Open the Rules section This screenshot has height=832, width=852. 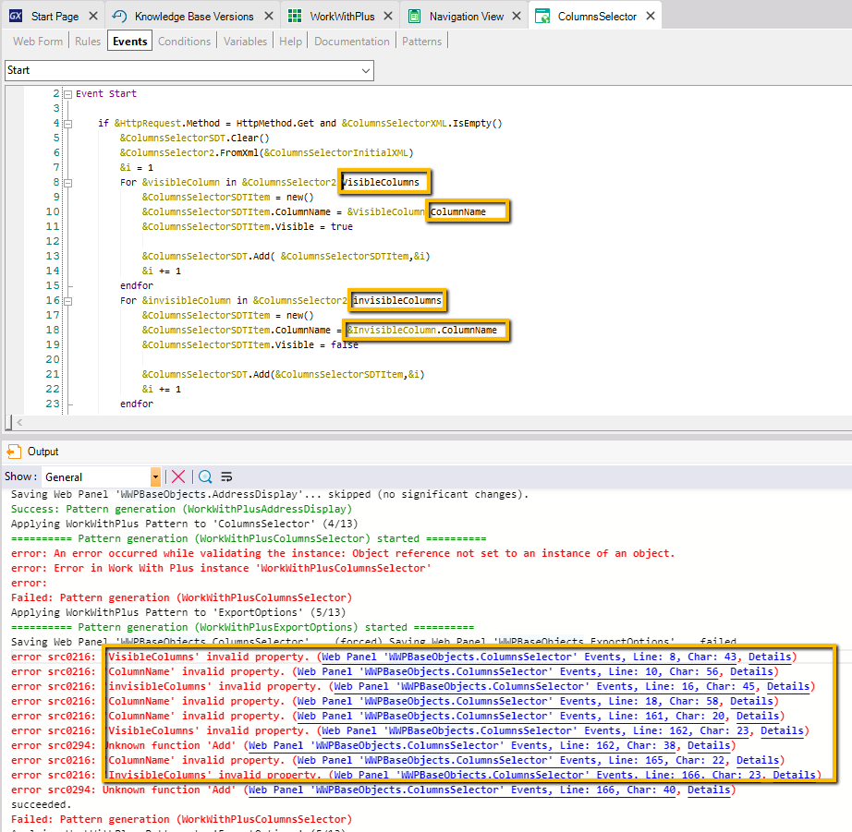[88, 42]
